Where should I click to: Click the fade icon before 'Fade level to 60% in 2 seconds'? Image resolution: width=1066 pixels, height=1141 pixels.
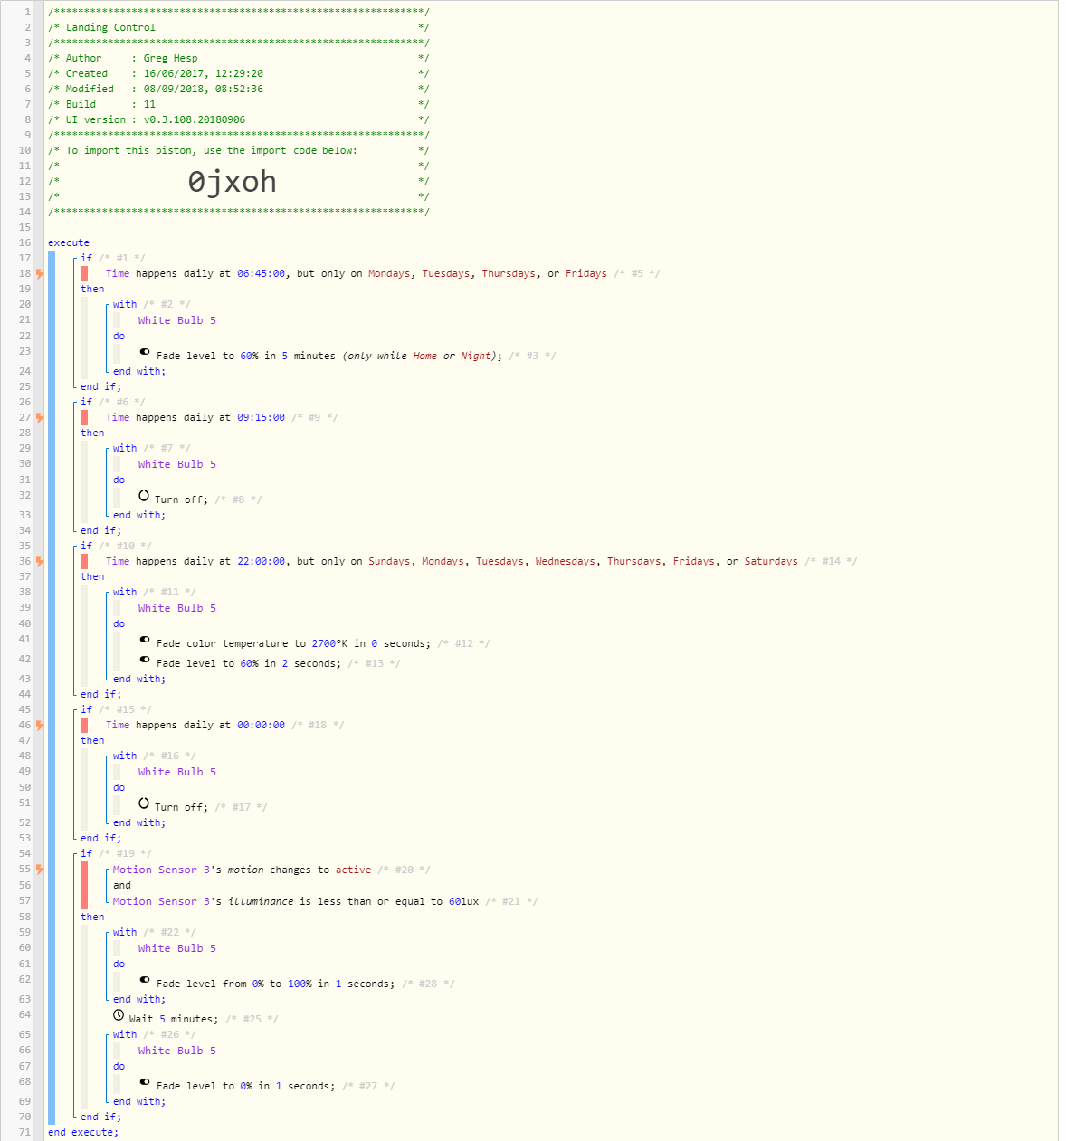pyautogui.click(x=145, y=660)
